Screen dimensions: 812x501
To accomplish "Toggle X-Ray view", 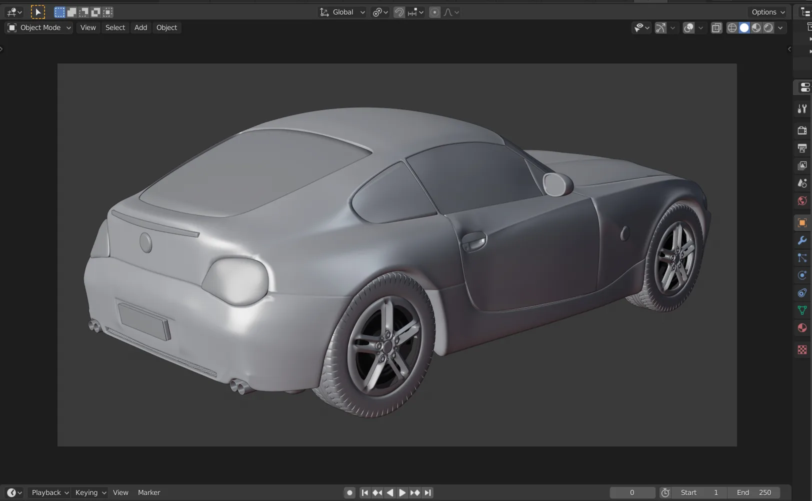I will click(716, 28).
